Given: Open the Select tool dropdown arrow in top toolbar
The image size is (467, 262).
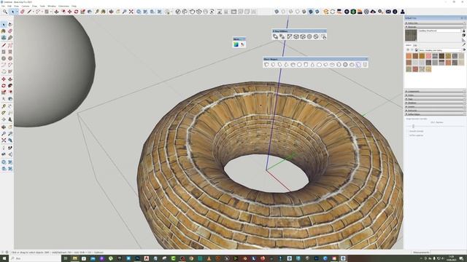Looking at the screenshot, I should (17, 12).
